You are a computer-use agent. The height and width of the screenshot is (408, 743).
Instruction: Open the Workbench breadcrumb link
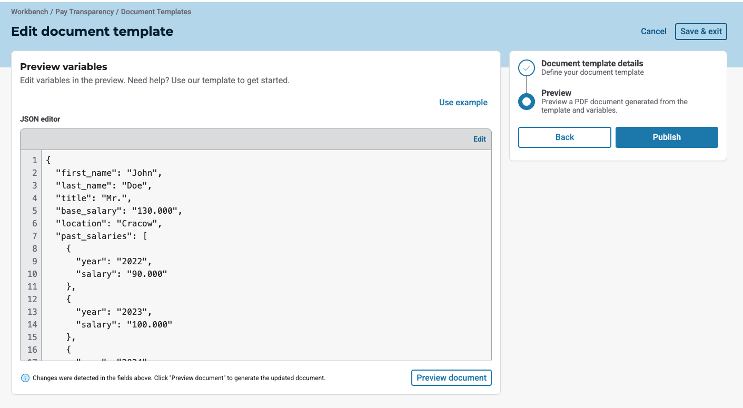[x=29, y=12]
